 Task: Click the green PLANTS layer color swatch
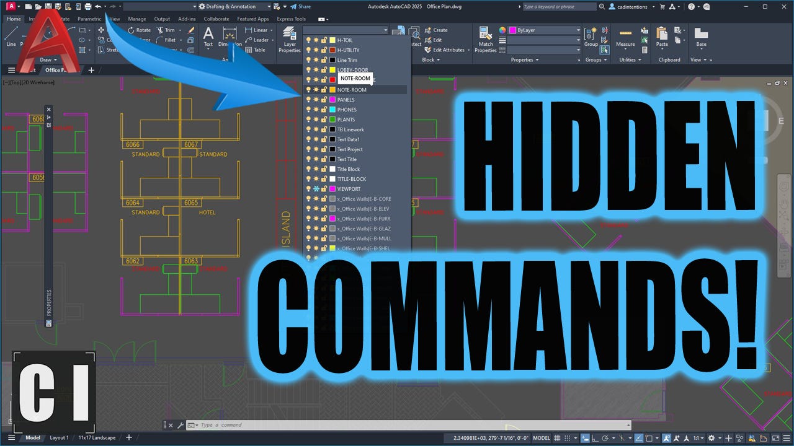tap(332, 120)
